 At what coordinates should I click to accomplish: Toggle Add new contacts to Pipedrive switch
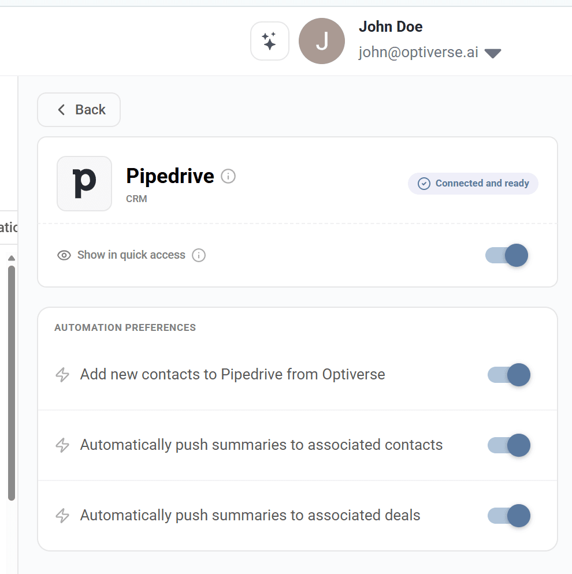[x=508, y=375]
